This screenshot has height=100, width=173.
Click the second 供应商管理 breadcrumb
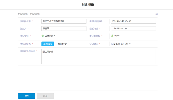pyautogui.click(x=35, y=14)
